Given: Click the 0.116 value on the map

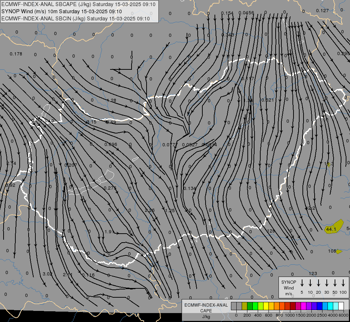Looking at the screenshot, I should 88,275.
